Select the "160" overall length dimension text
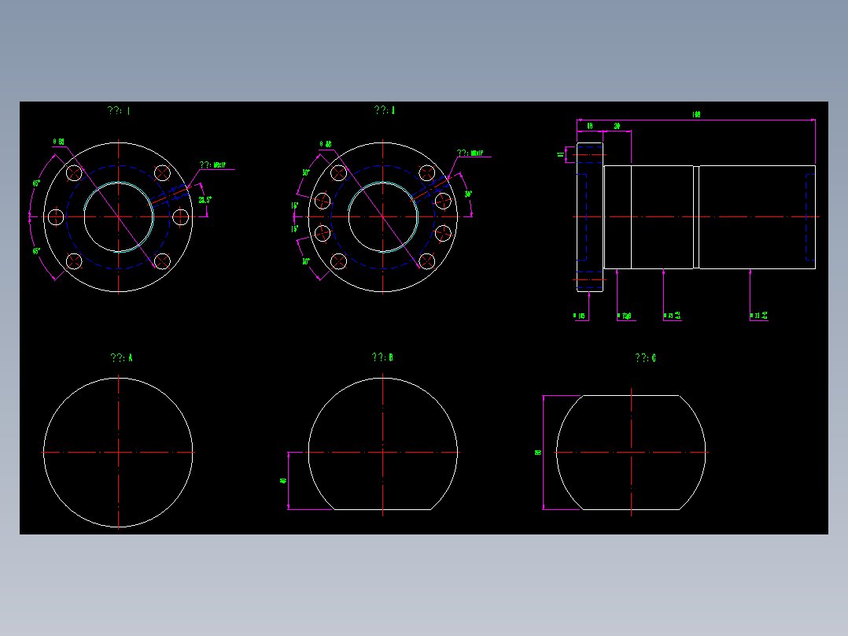Image resolution: width=848 pixels, height=636 pixels. point(697,114)
